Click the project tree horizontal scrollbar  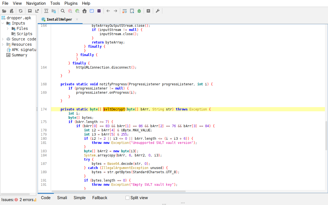15,194
